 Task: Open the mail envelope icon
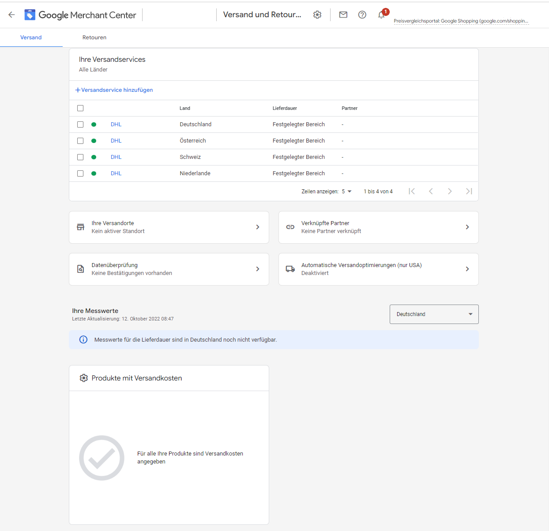coord(343,15)
